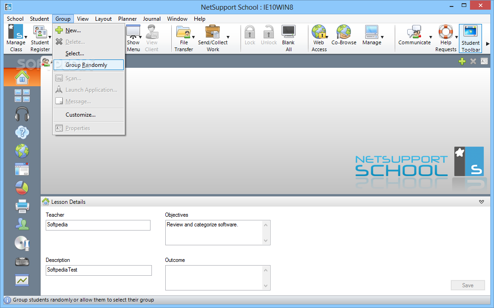Click the Show Menu toolbar icon

(x=133, y=31)
